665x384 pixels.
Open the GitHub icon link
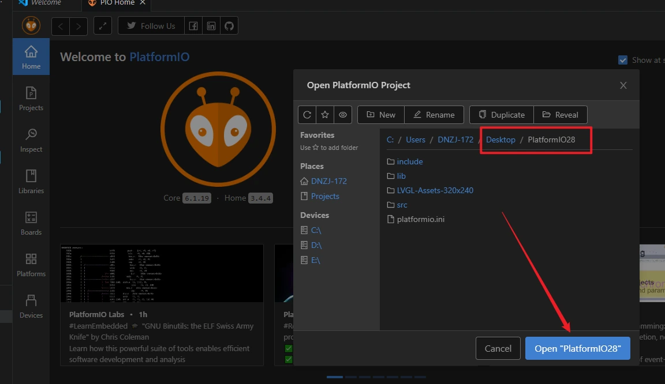(229, 26)
